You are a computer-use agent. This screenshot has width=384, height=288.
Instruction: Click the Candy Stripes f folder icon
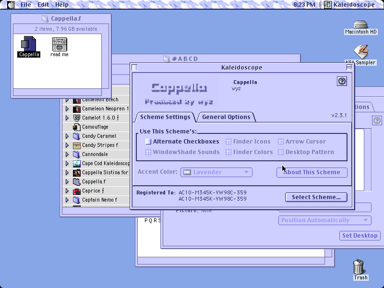coord(77,145)
